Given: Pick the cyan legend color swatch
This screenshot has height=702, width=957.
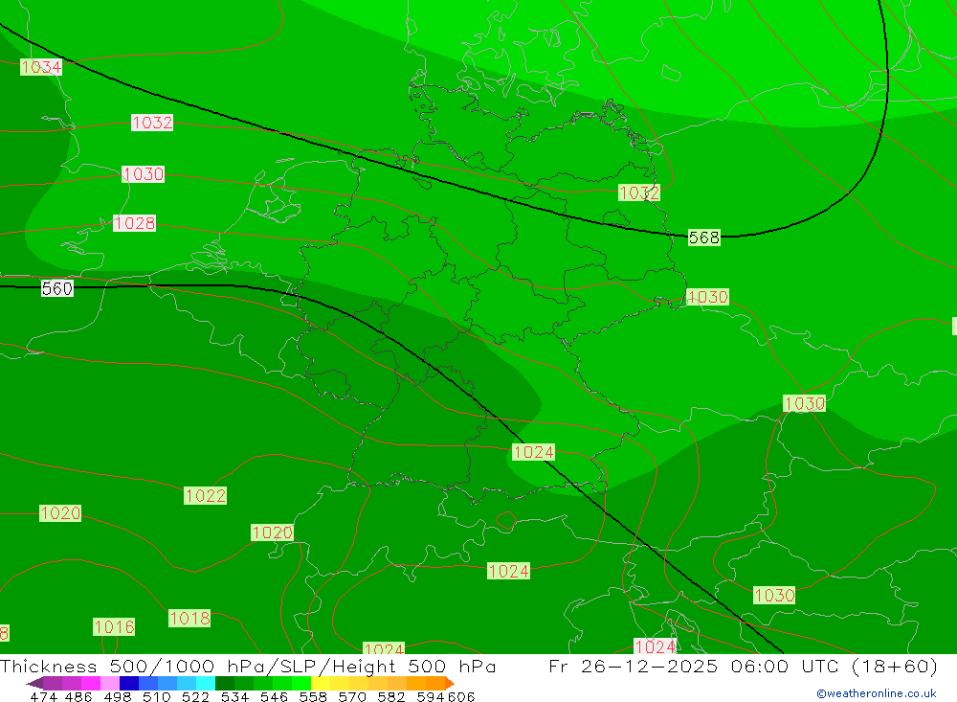Looking at the screenshot, I should [x=206, y=683].
